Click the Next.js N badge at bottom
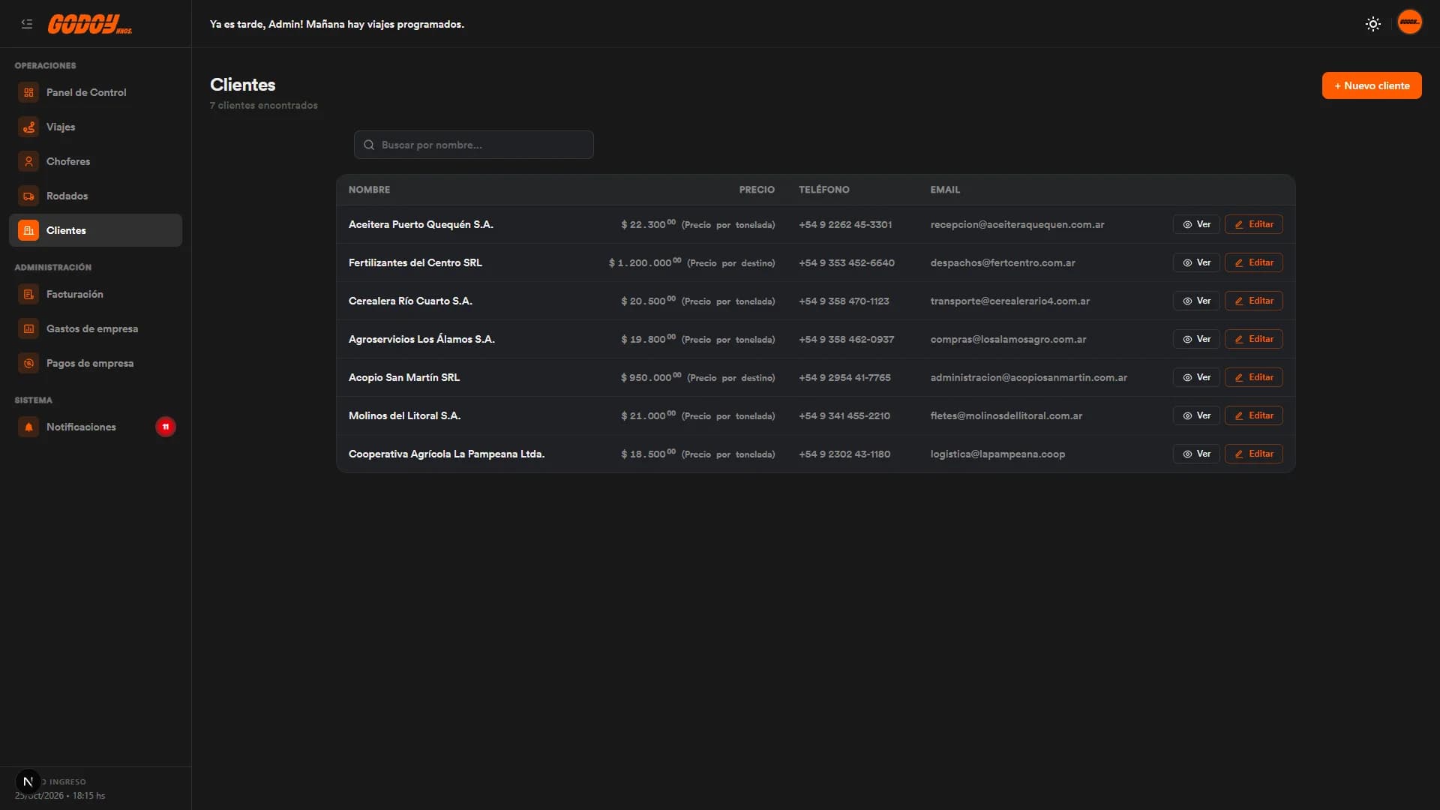Screen dimensions: 1440x810 click(x=28, y=781)
